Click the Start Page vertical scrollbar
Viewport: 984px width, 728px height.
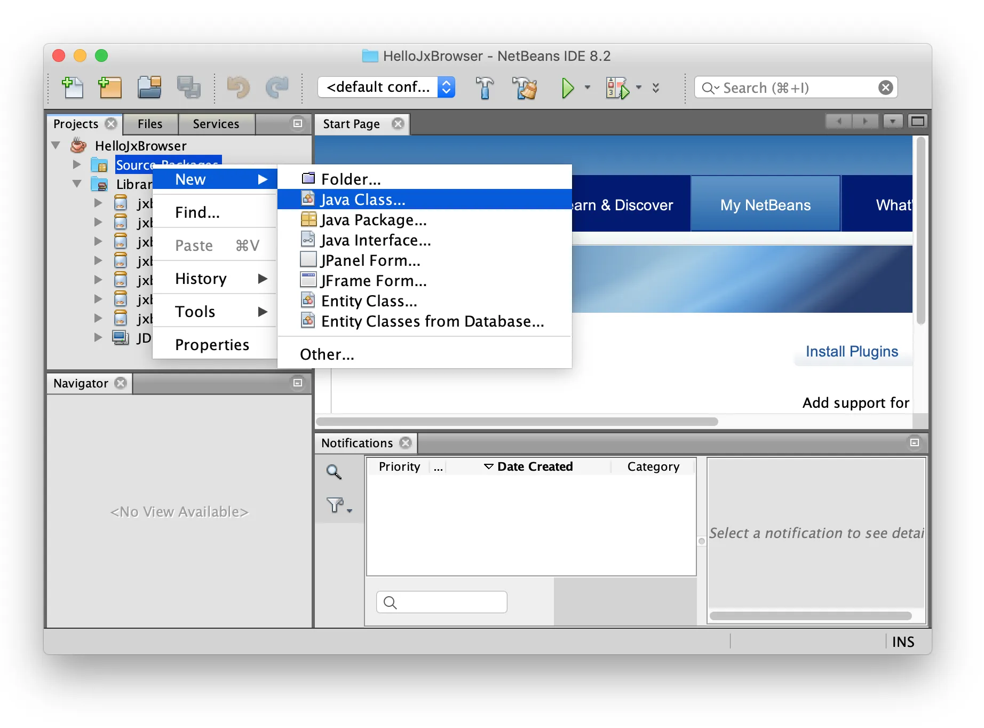point(920,231)
